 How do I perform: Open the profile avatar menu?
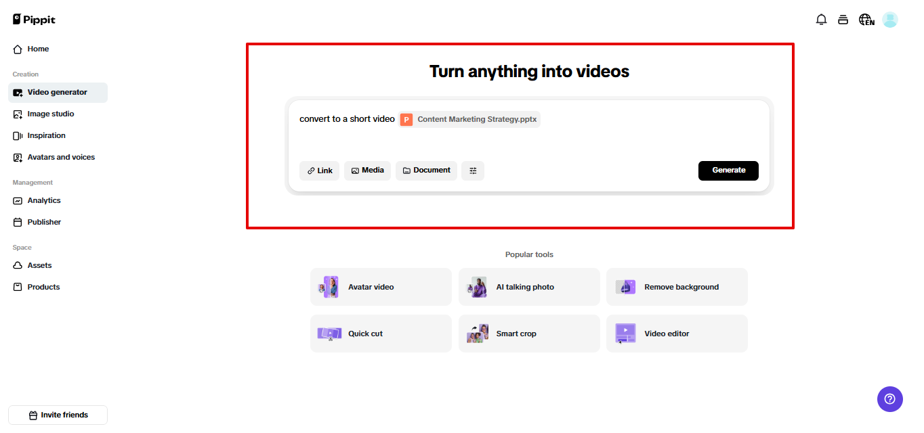pyautogui.click(x=889, y=20)
